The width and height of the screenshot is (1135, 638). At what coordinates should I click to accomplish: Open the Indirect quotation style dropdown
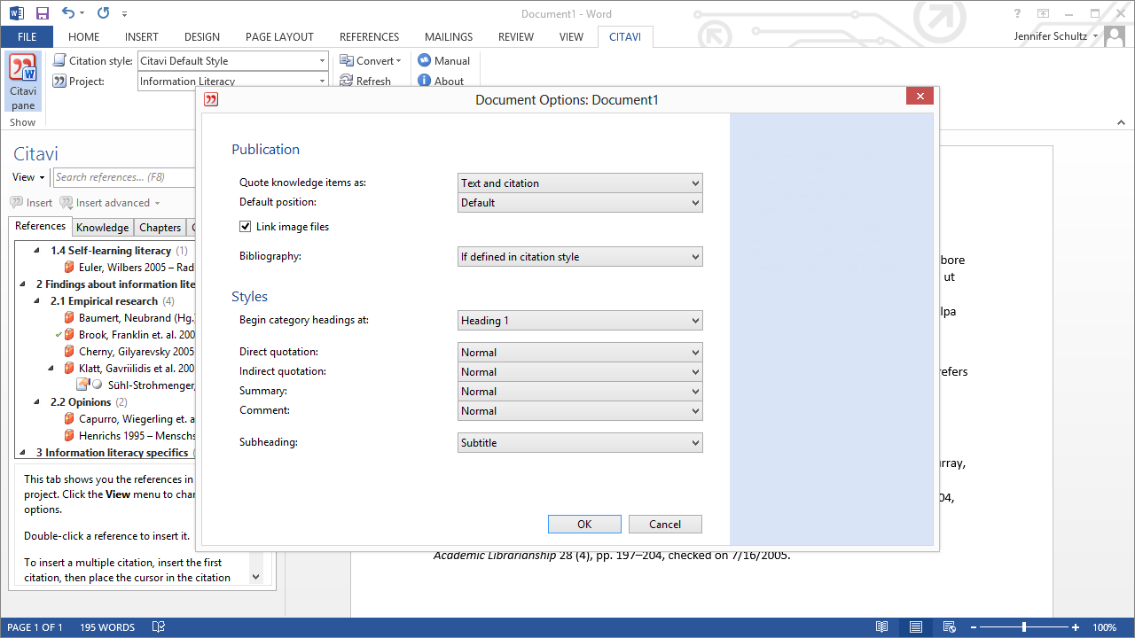[x=580, y=372]
